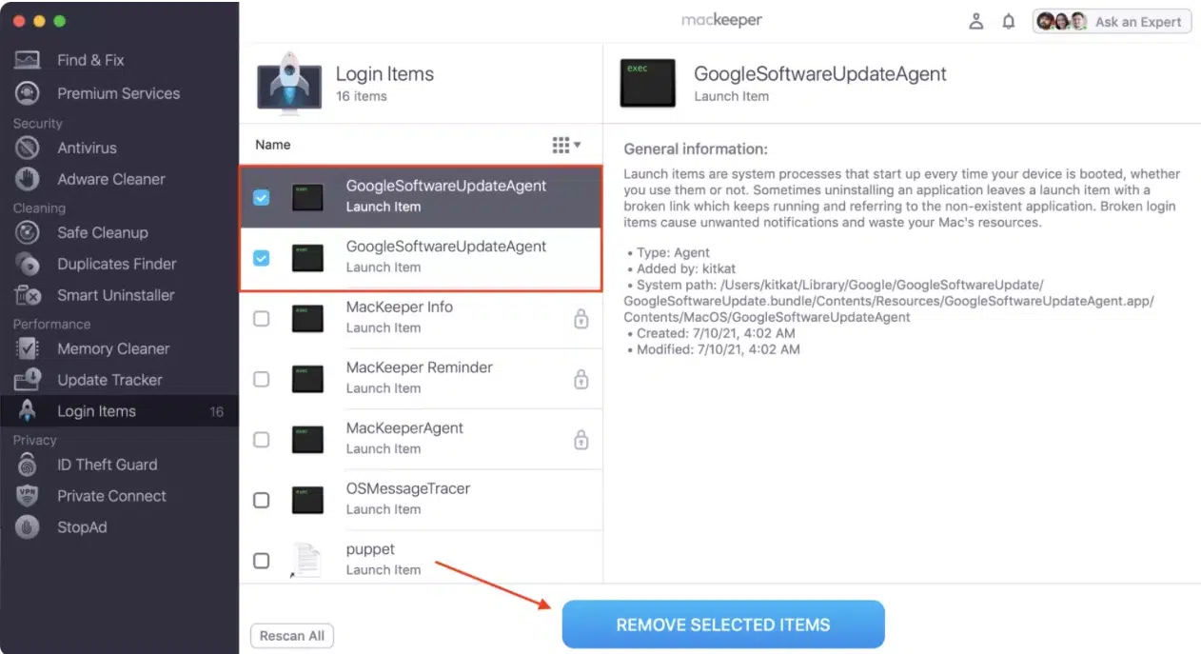
Task: Go to Safe Cleanup label
Action: [103, 232]
